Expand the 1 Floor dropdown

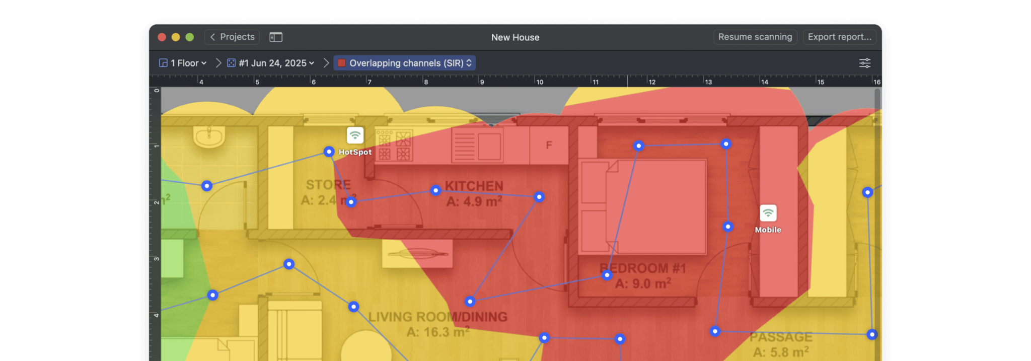click(189, 63)
